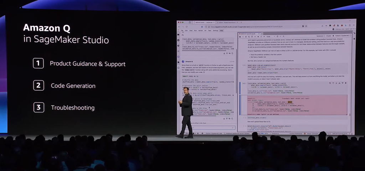This screenshot has width=365, height=171.
Task: Run the selected cell with play icon
Action: 255,37
